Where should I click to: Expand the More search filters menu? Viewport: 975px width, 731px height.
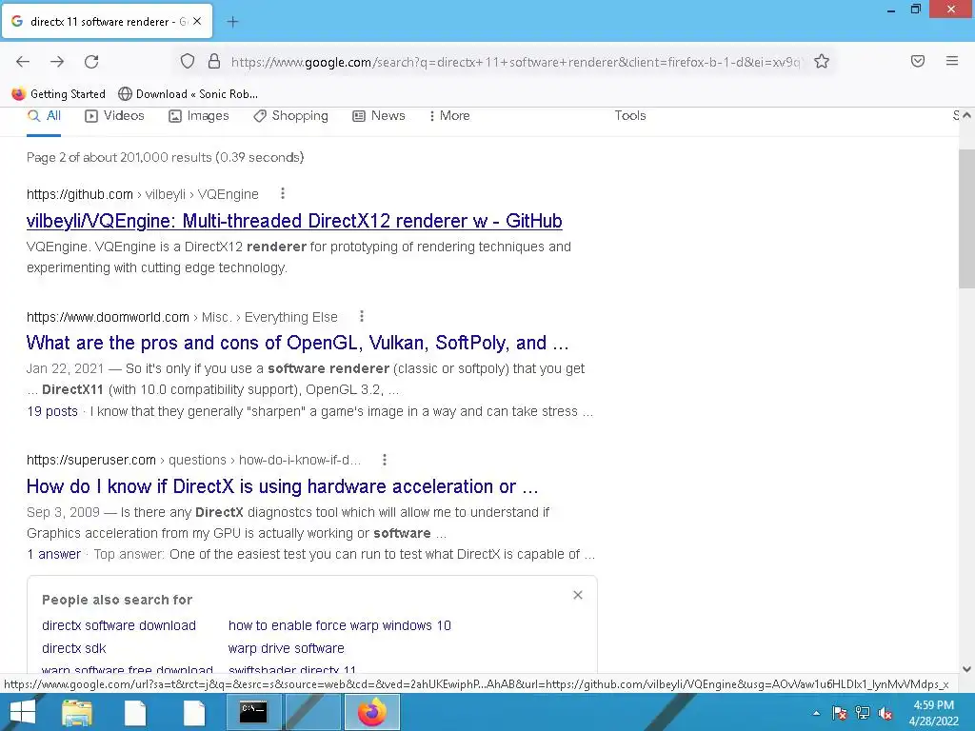coord(449,115)
